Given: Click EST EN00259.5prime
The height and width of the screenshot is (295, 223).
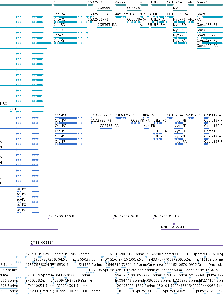Looking at the screenshot, I should point(39,281).
